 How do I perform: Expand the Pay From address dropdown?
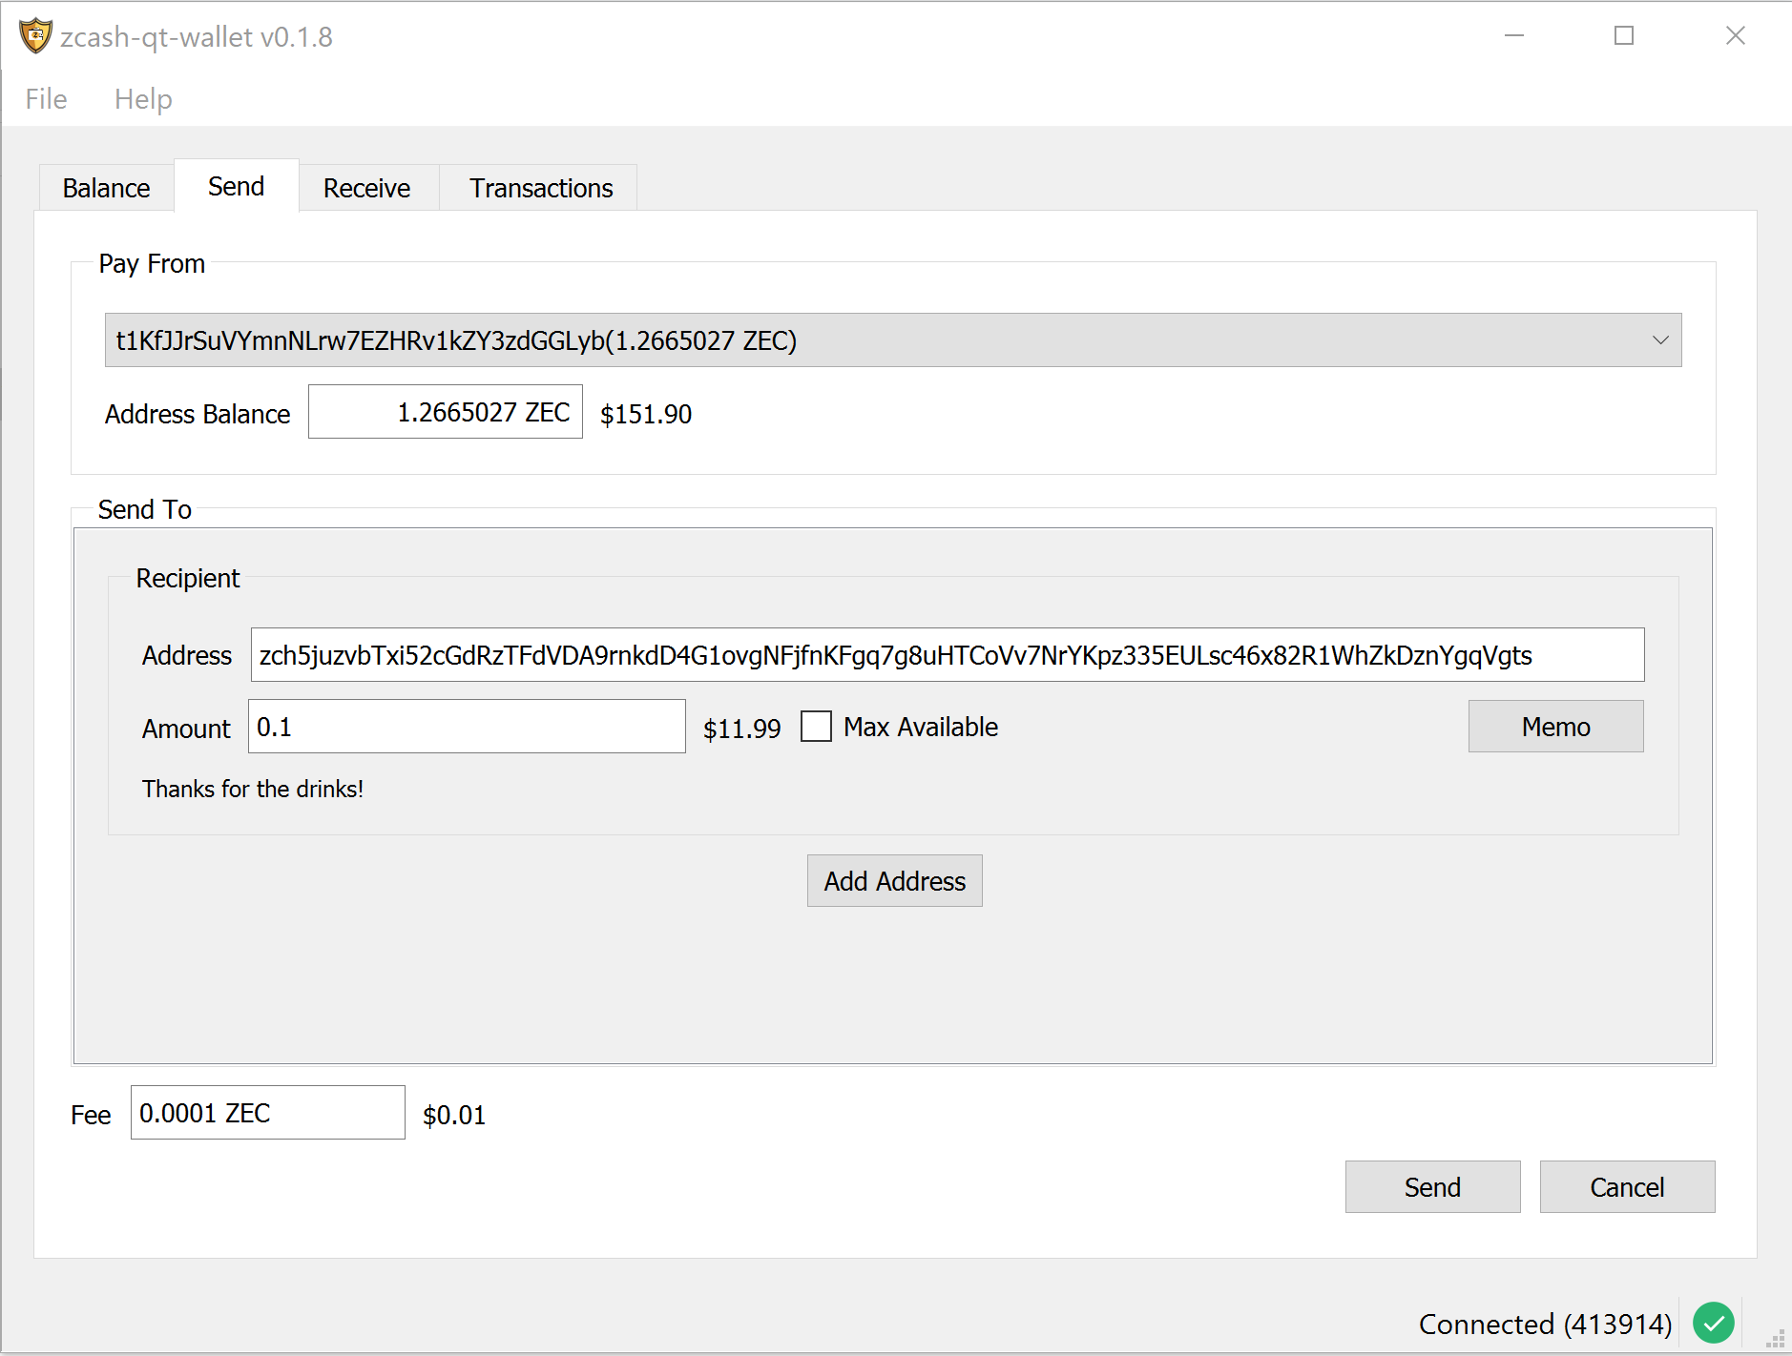[1659, 340]
